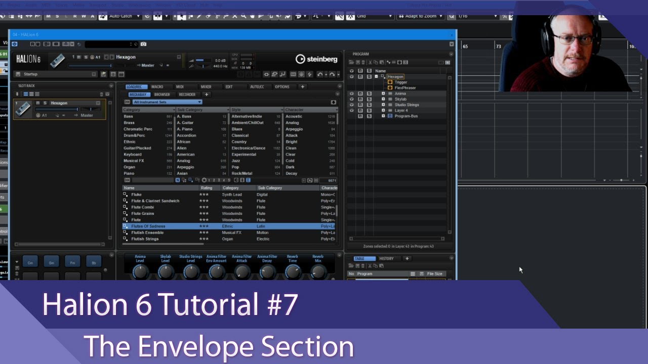This screenshot has width=648, height=364.
Task: Click trash icon in Slot Rack toolbar
Action: tap(101, 95)
